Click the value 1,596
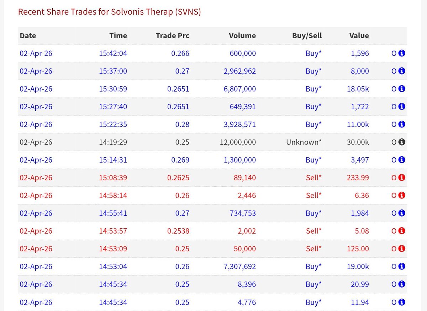 (360, 53)
